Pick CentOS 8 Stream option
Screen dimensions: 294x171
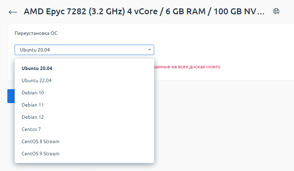(40, 141)
